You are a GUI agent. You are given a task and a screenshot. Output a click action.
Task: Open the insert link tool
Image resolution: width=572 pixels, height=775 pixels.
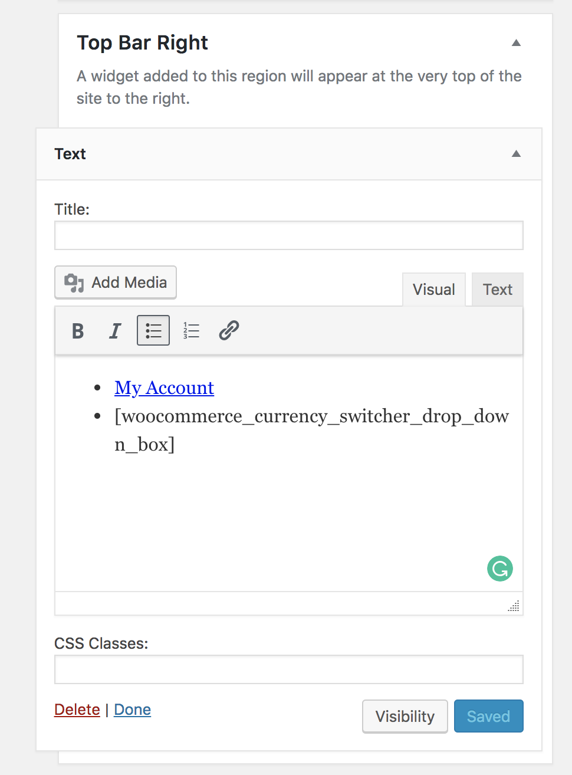tap(229, 330)
